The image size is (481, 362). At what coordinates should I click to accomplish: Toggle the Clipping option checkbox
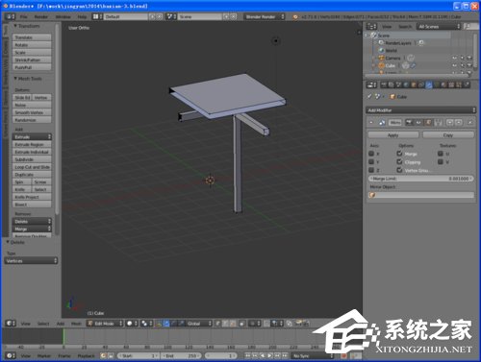(x=399, y=161)
